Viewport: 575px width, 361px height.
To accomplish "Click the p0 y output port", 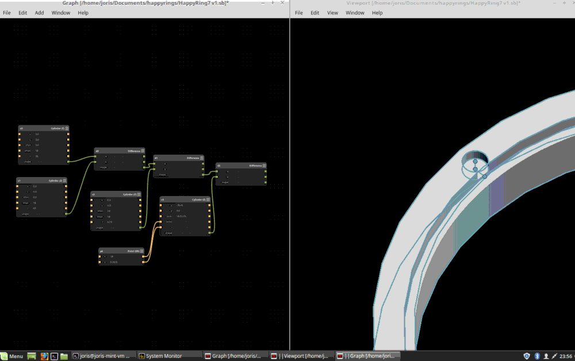I will pos(143,262).
